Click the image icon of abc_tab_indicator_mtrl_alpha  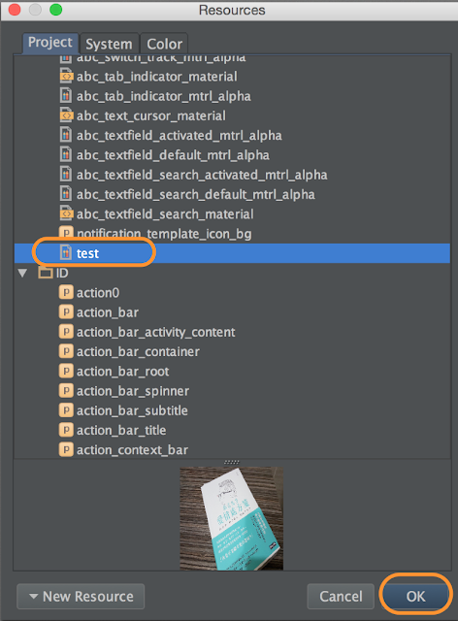coord(66,96)
